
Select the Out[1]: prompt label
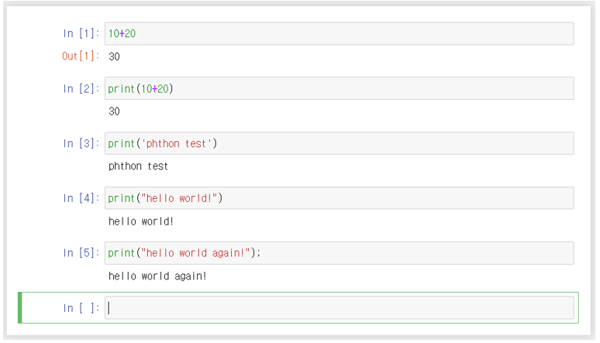click(x=81, y=57)
